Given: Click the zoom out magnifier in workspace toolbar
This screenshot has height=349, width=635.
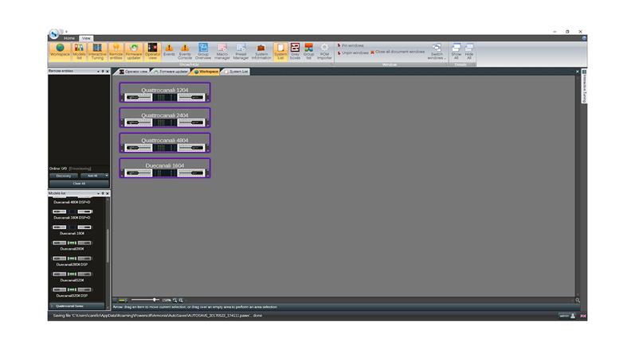Looking at the screenshot, I should pos(175,301).
